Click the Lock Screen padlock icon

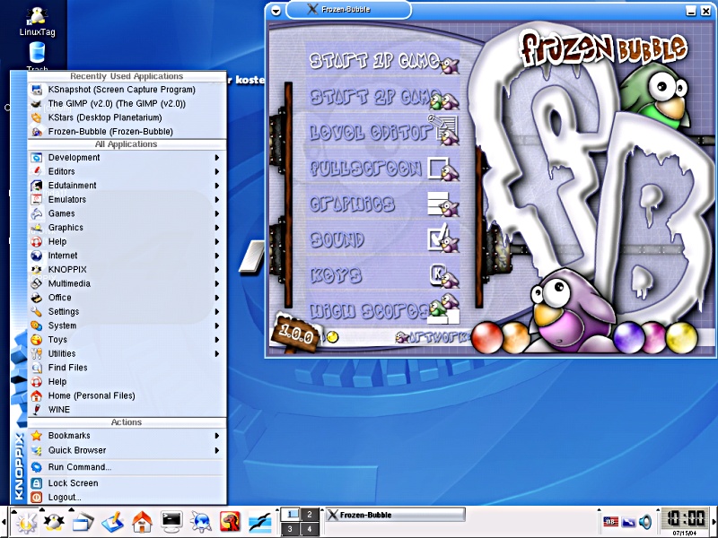pyautogui.click(x=37, y=483)
